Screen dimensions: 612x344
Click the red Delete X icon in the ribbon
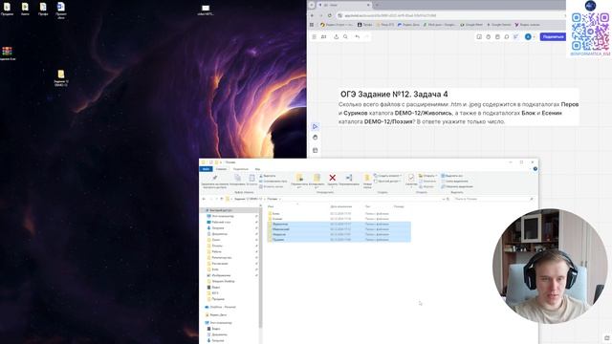point(332,178)
